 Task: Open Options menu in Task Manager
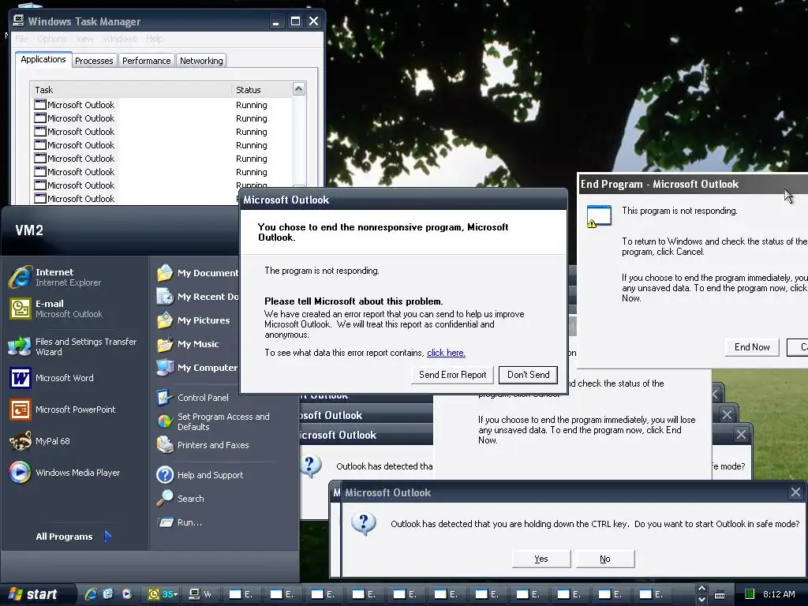51,39
